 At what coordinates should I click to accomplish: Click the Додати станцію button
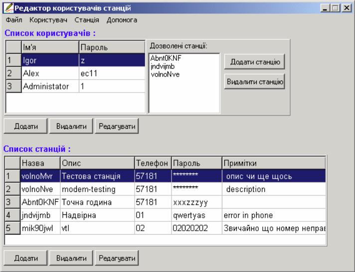coord(254,62)
